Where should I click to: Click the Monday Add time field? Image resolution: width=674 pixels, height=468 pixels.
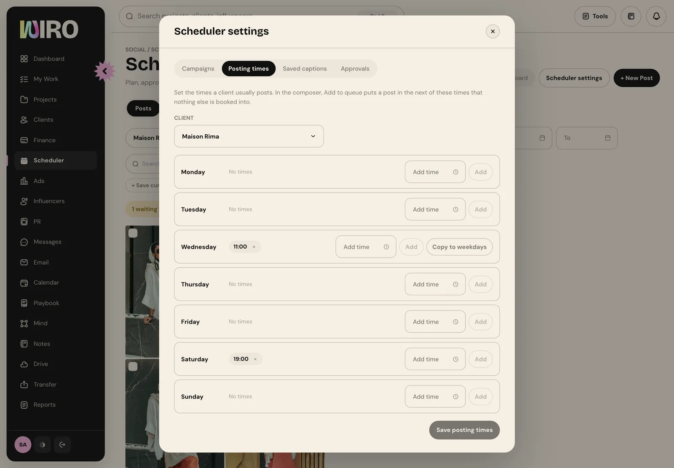click(435, 172)
